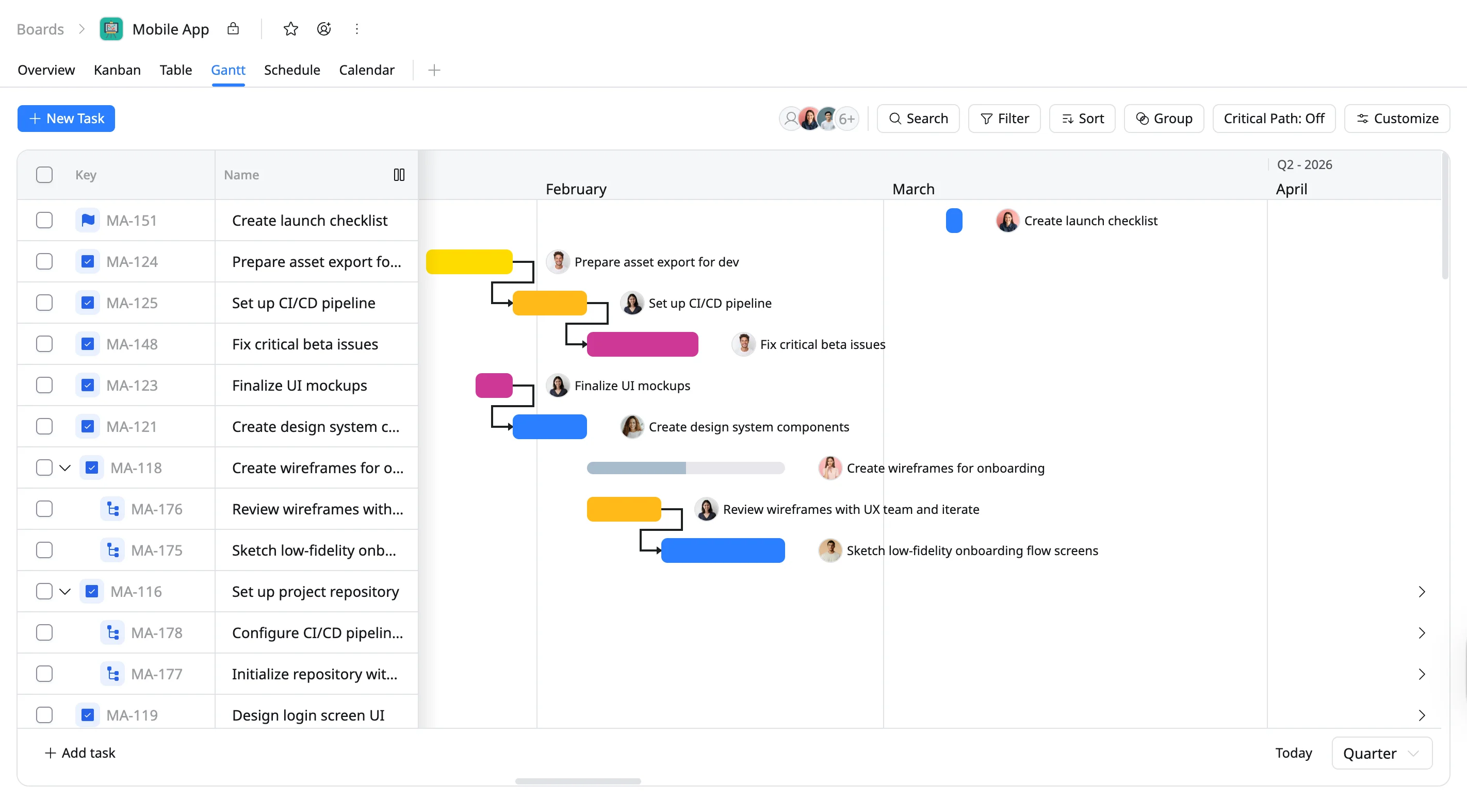Click the lock privacy icon
Screen dimensions: 1467x802
[233, 28]
